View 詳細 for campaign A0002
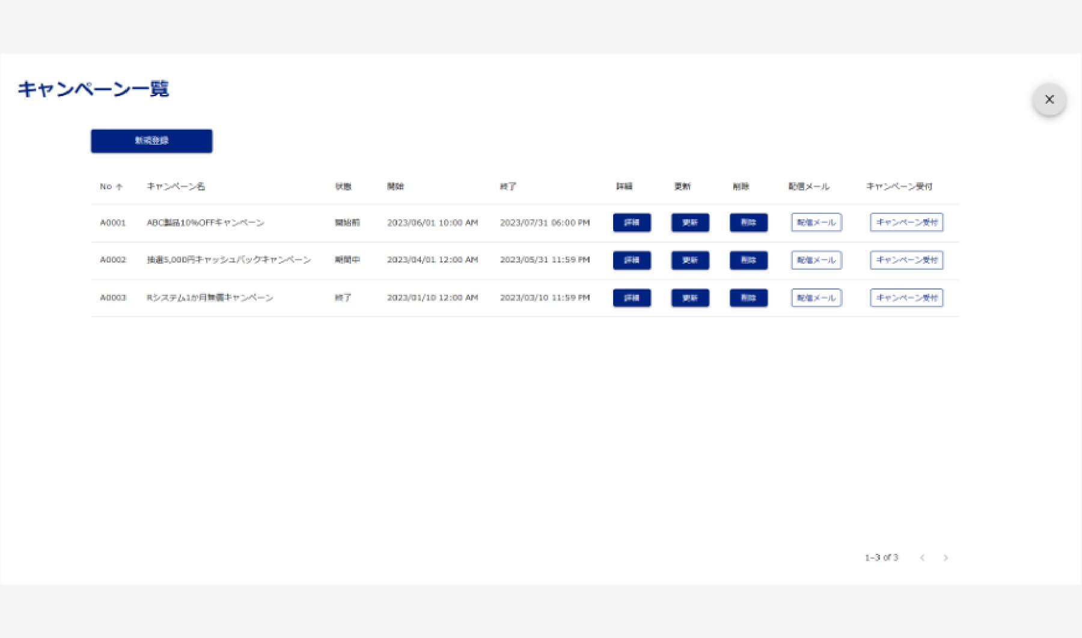The height and width of the screenshot is (638, 1082). click(x=631, y=260)
